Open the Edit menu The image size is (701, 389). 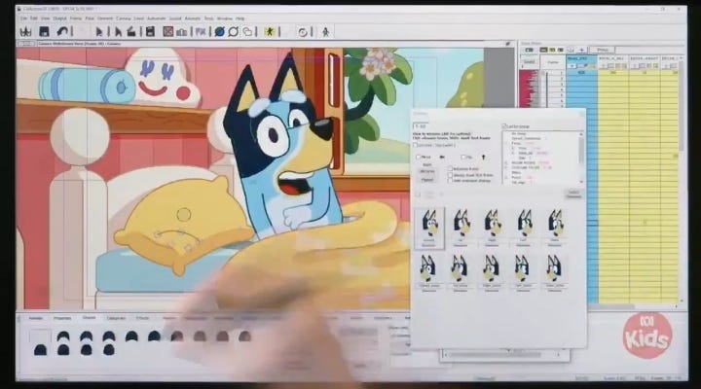tap(34, 18)
